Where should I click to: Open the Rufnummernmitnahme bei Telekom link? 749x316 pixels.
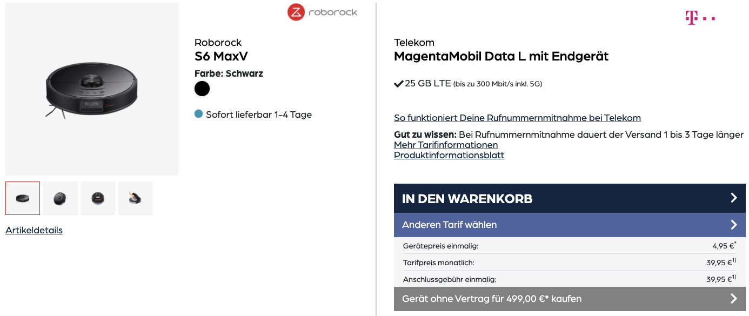[517, 118]
